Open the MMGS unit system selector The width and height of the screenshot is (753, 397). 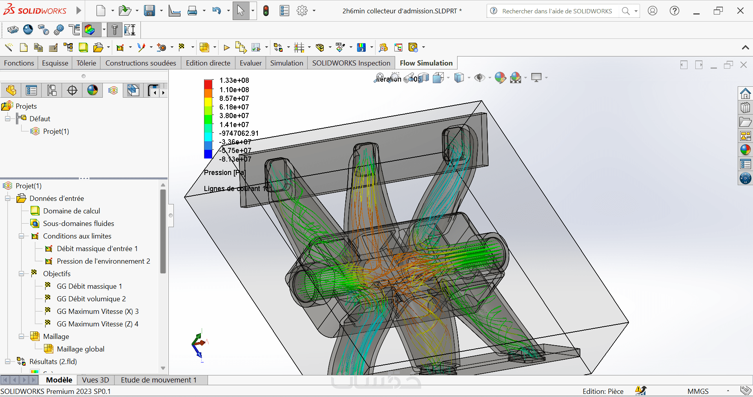tap(698, 391)
